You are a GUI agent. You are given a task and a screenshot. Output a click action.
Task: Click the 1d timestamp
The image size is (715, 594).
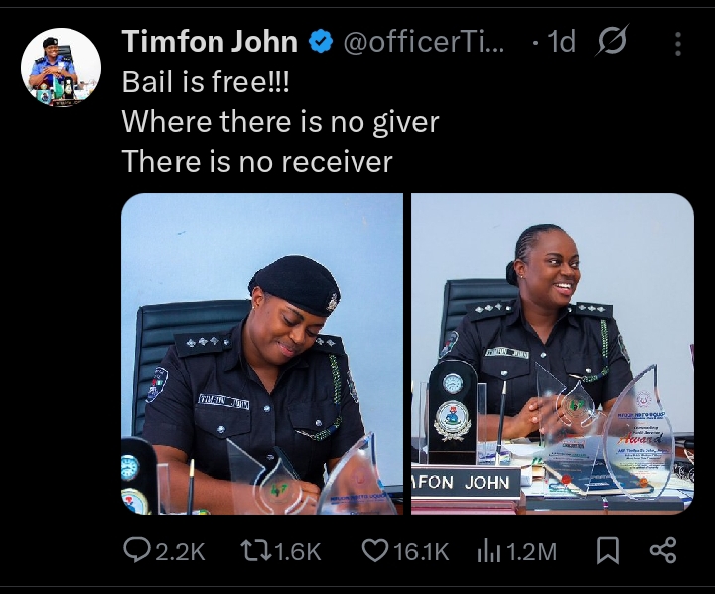(x=561, y=41)
